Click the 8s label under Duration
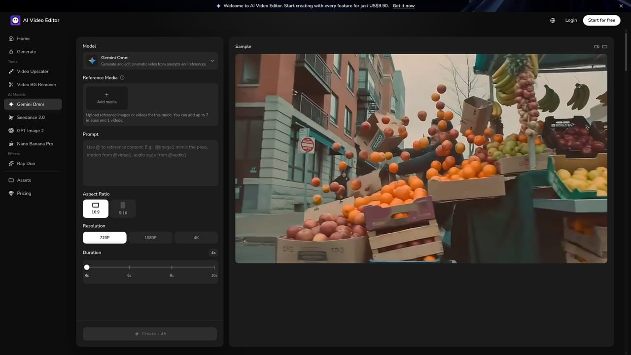The width and height of the screenshot is (631, 355). pos(172,276)
